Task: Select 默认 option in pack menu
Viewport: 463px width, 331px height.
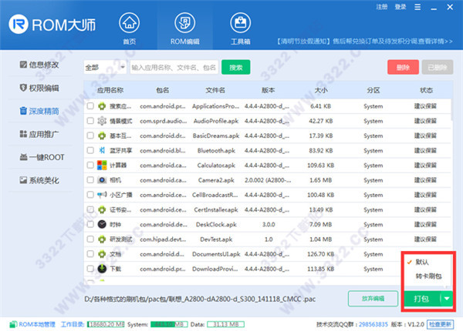Action: point(424,261)
